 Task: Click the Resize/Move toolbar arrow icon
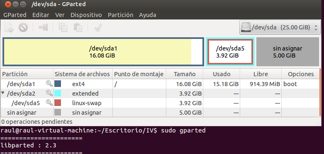click(x=43, y=27)
